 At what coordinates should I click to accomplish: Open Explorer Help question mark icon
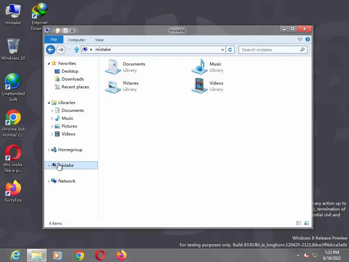(x=308, y=40)
